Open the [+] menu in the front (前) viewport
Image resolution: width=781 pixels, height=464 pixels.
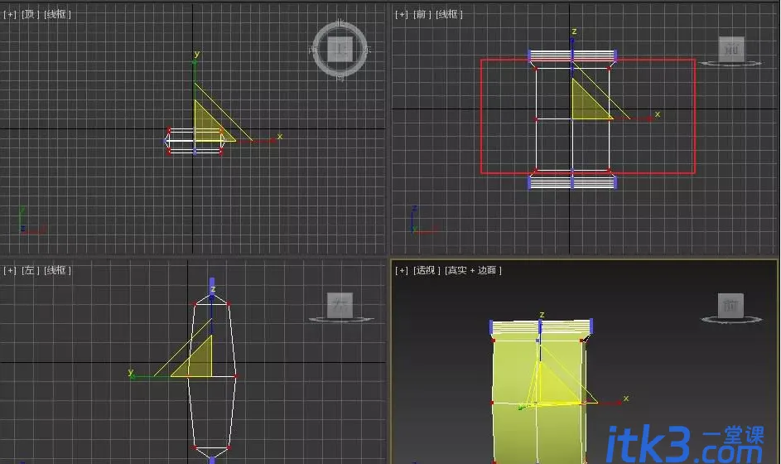402,14
